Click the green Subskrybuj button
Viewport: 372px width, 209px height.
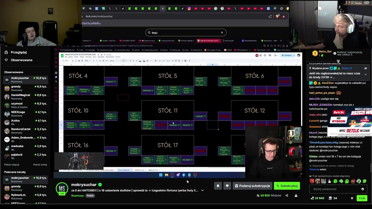[x=287, y=186]
